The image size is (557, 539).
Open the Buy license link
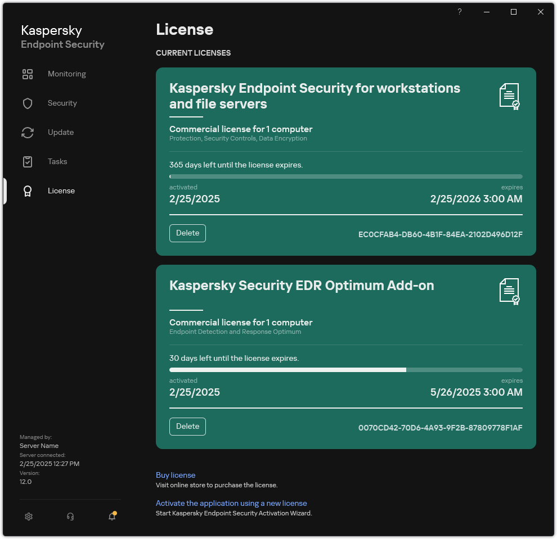175,475
